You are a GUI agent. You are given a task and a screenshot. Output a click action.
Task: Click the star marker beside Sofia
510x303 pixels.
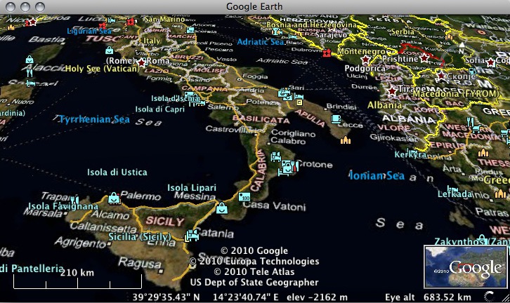click(490, 62)
